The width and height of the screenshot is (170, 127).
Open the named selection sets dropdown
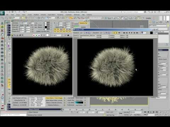(96, 18)
